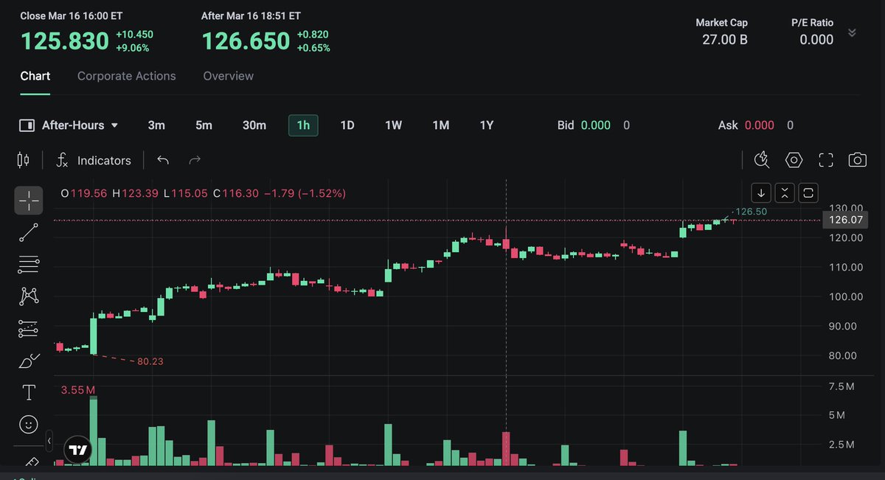The height and width of the screenshot is (480, 885).
Task: Undo the last chart action
Action: [x=163, y=160]
